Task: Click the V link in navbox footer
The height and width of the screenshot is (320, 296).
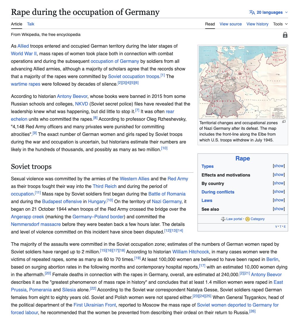Action: coord(276,227)
